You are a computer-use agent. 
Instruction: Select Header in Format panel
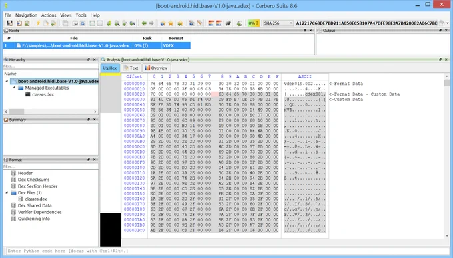coord(25,173)
